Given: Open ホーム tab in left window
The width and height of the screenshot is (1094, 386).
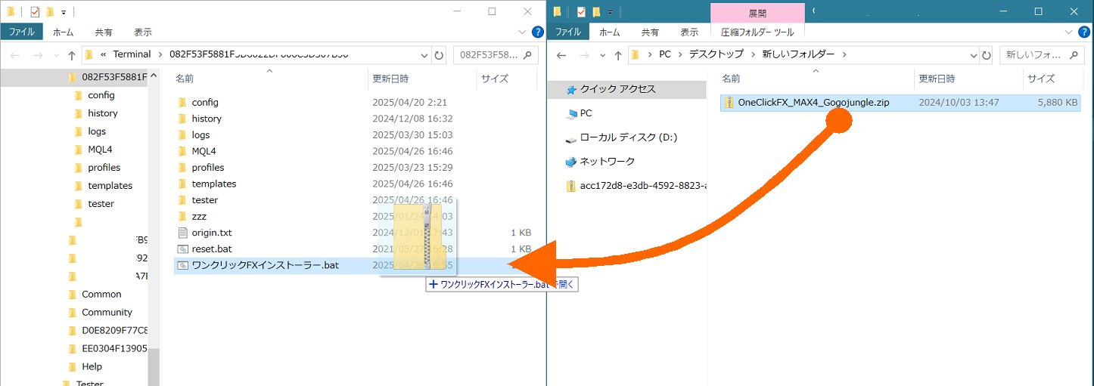Looking at the screenshot, I should 63,32.
